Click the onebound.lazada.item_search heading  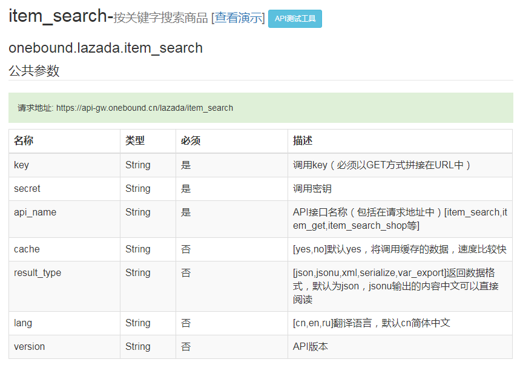click(105, 48)
